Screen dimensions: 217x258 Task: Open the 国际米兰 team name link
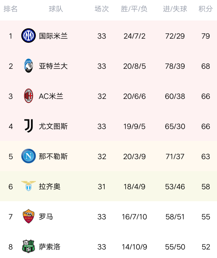[53, 36]
